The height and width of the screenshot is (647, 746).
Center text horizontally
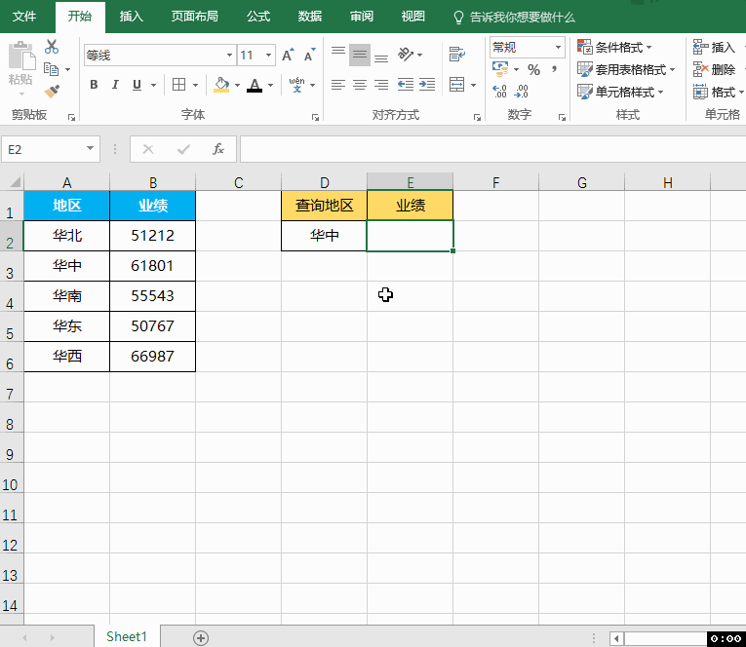point(360,85)
